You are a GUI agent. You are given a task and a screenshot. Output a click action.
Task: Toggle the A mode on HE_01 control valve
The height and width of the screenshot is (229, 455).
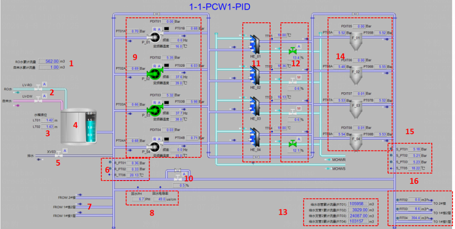pos(299,46)
